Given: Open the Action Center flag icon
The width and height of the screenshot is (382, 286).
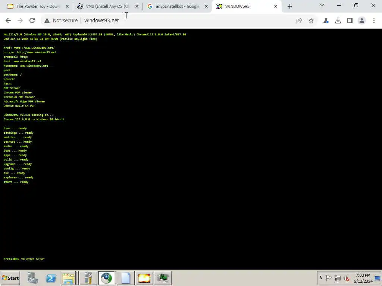Looking at the screenshot, I should 328,278.
